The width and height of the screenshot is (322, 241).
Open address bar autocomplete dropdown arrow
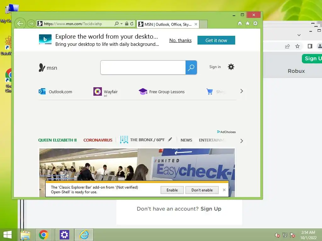coord(121,24)
